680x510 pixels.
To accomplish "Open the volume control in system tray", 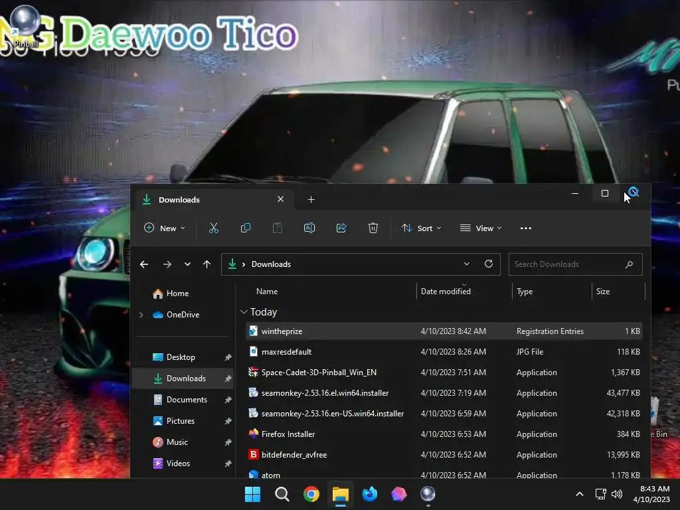I will 617,494.
